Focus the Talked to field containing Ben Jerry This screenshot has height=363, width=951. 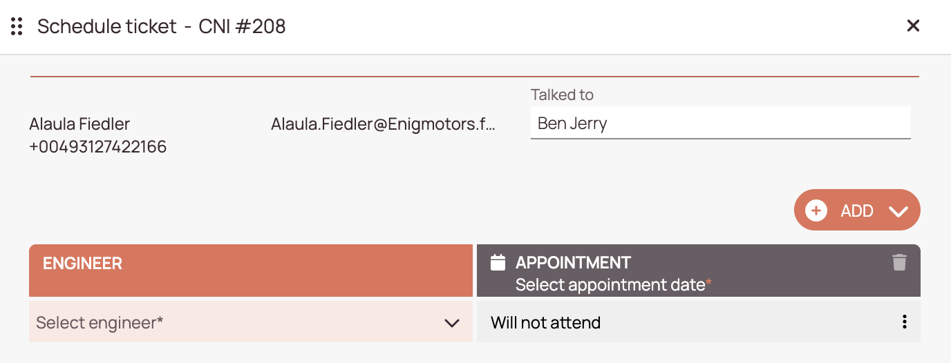tap(721, 123)
